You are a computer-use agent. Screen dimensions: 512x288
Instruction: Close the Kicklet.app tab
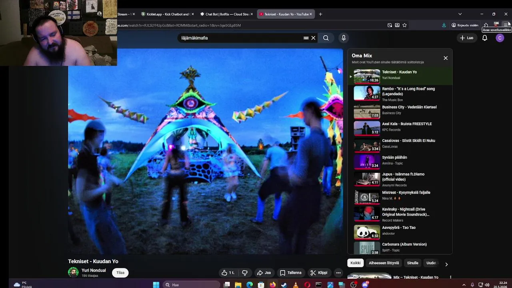[x=192, y=14]
